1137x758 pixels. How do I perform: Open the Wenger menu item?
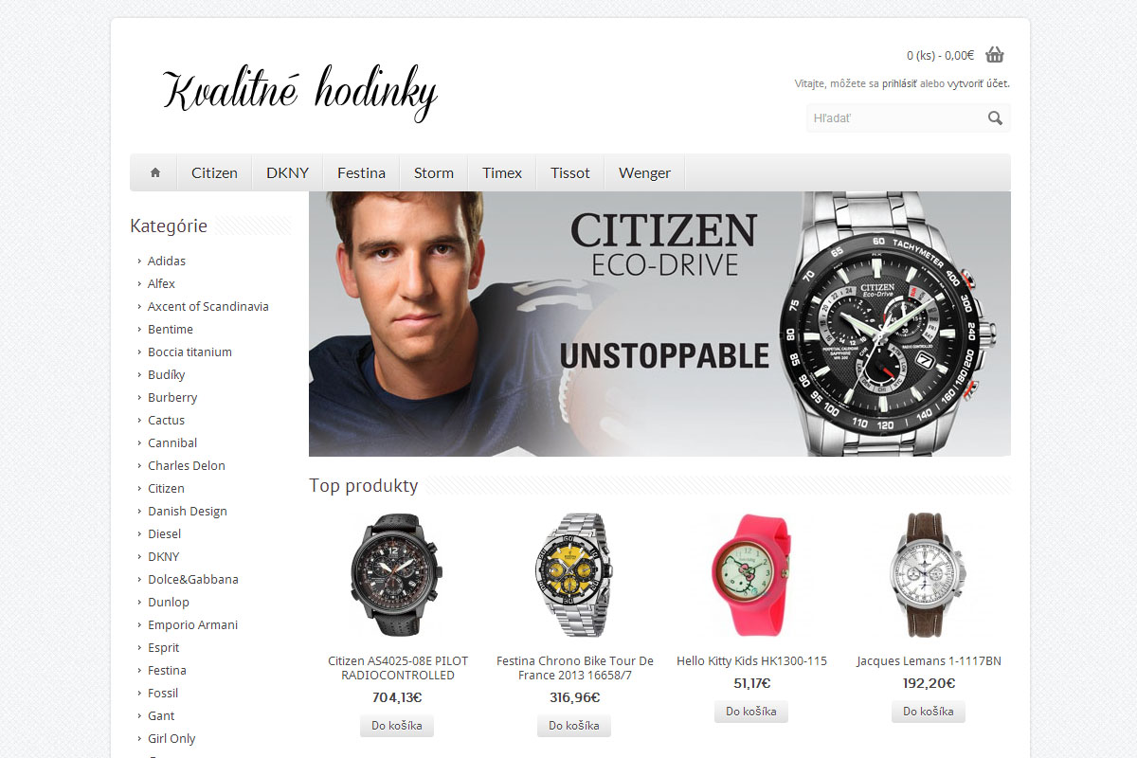pyautogui.click(x=644, y=172)
